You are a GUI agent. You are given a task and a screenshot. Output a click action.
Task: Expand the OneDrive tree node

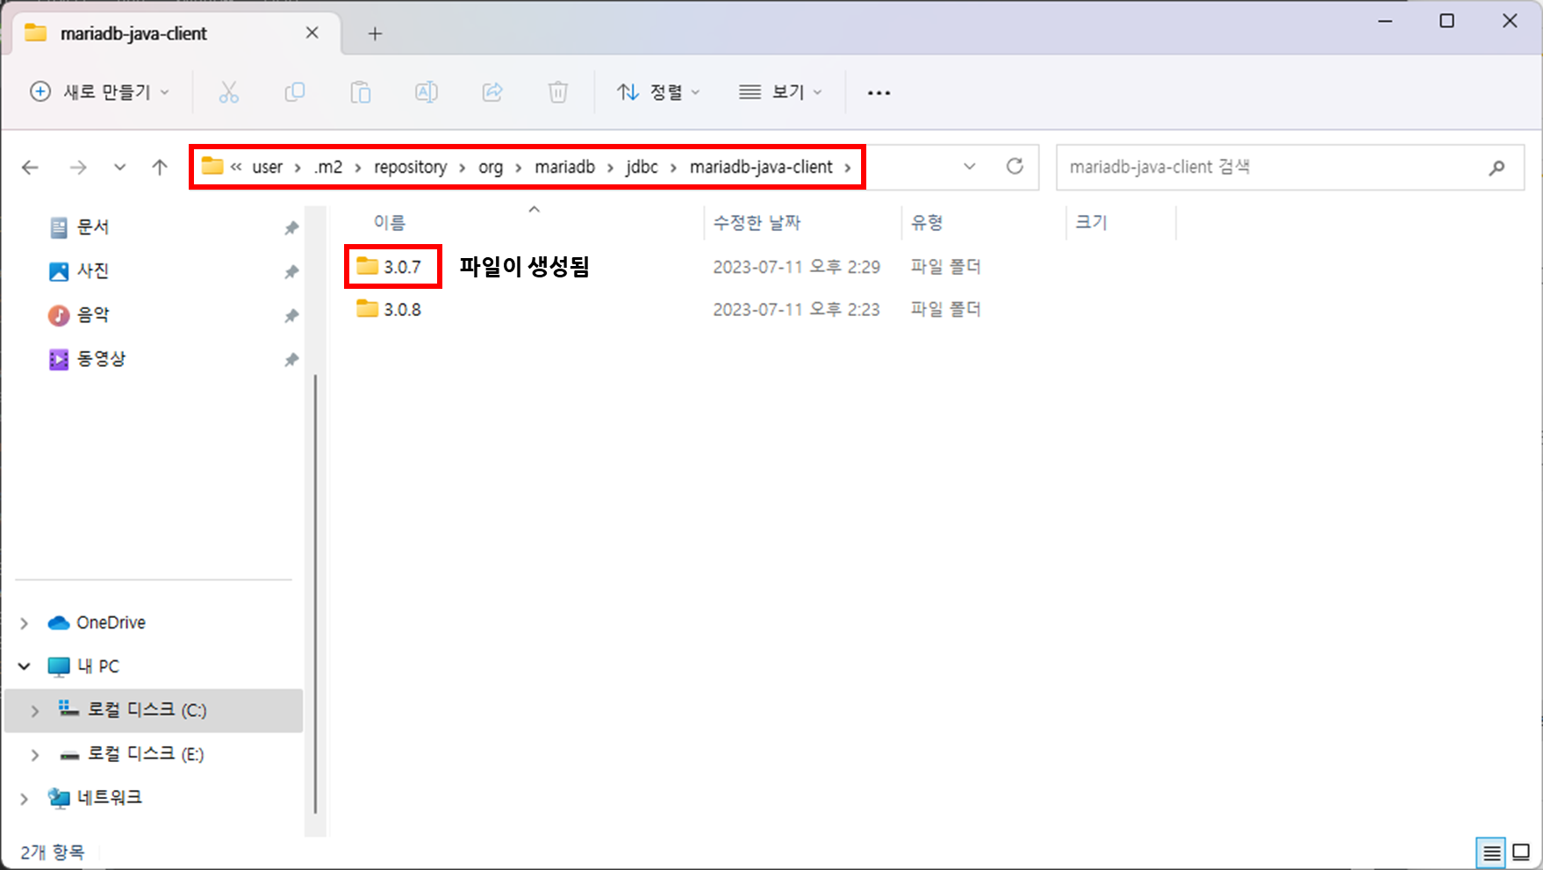(25, 623)
